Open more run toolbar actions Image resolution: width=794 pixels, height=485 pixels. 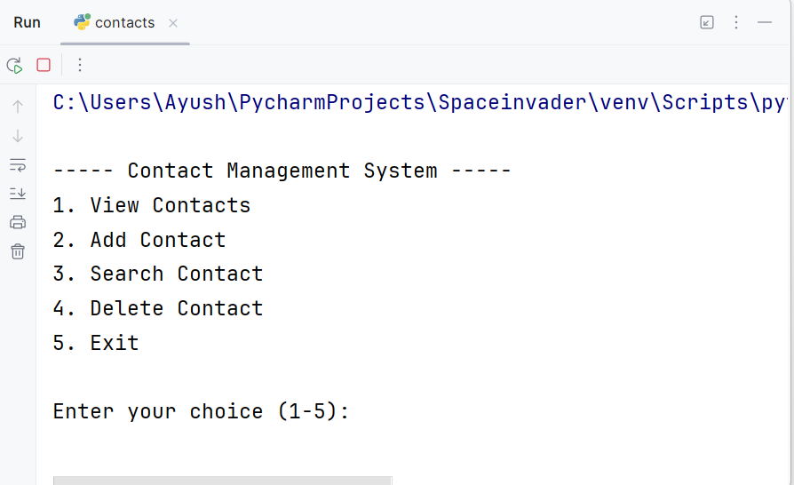click(80, 65)
